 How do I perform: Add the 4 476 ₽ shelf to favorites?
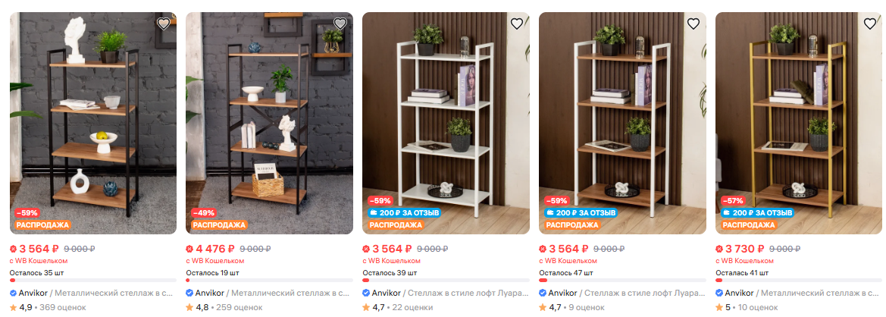click(x=340, y=24)
